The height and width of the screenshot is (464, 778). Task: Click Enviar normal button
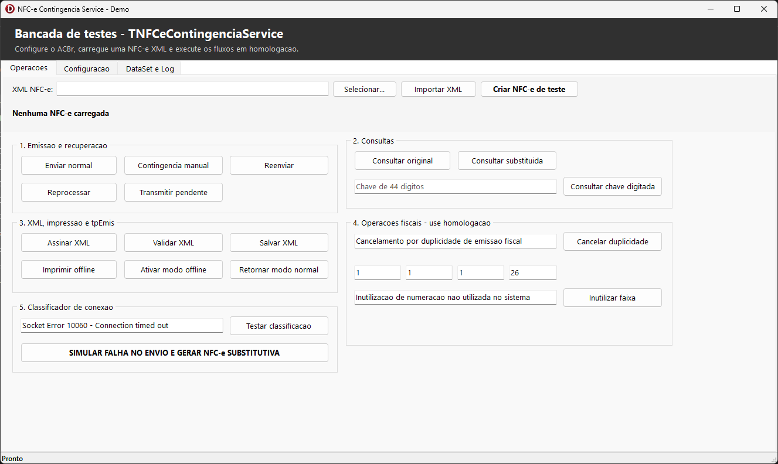(69, 165)
